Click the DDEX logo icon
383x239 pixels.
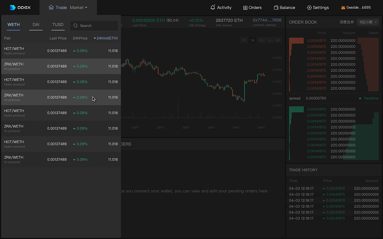point(13,7)
